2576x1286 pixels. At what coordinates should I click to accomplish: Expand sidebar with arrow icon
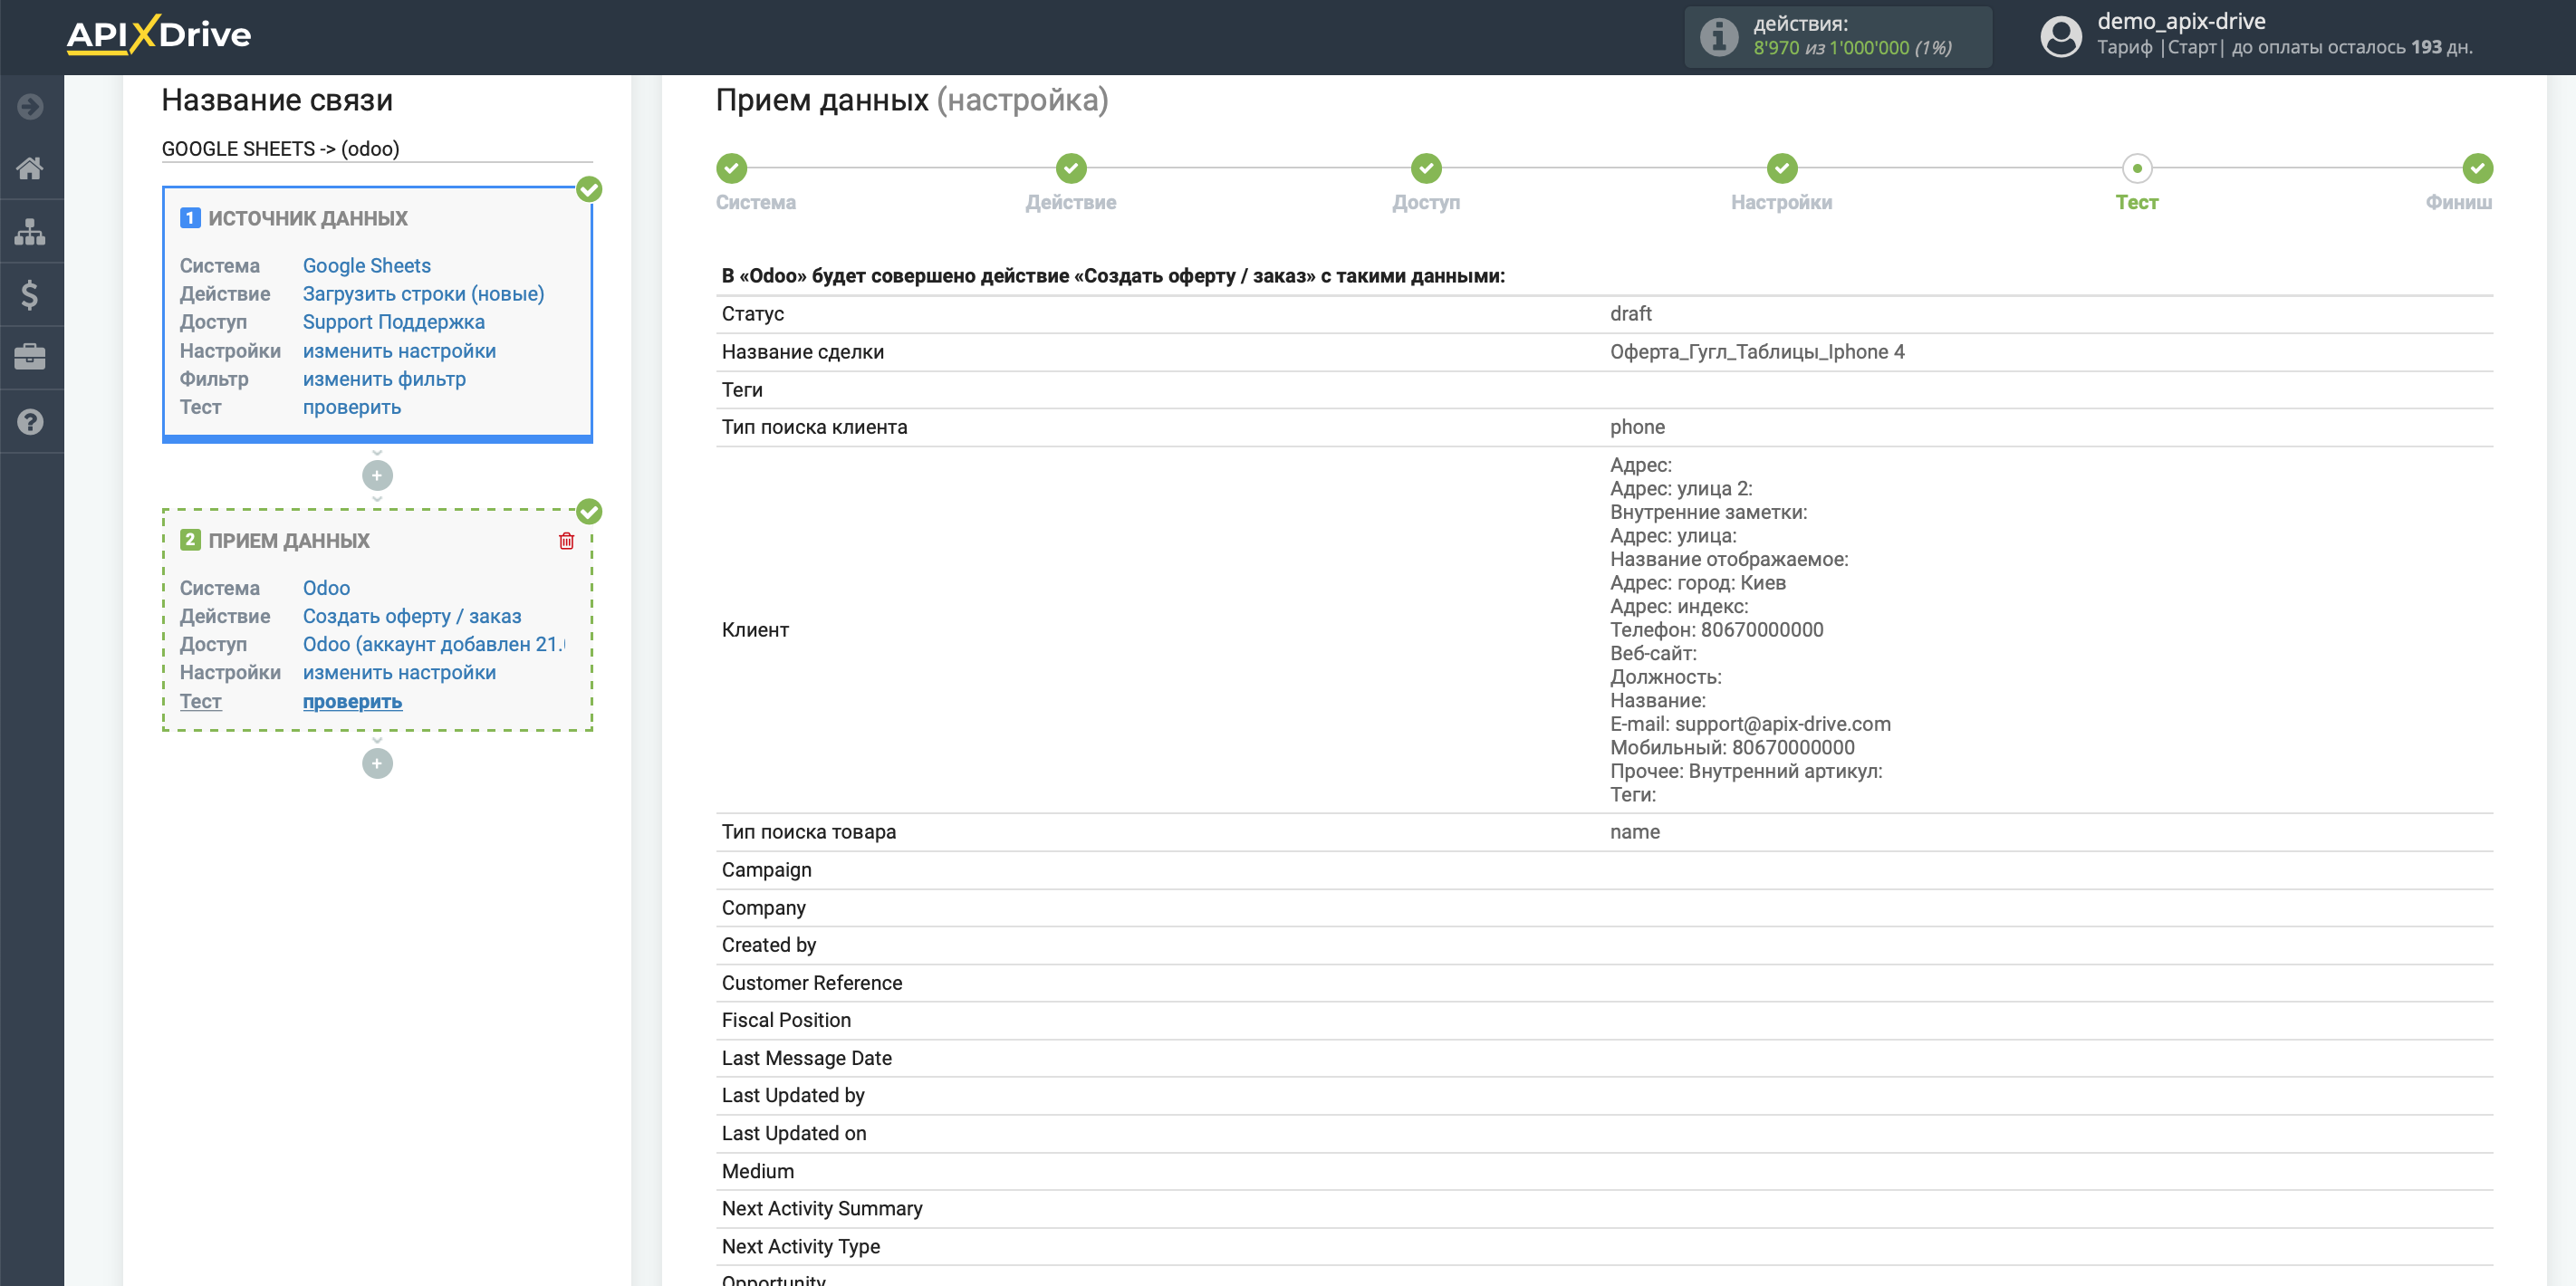tap(30, 106)
